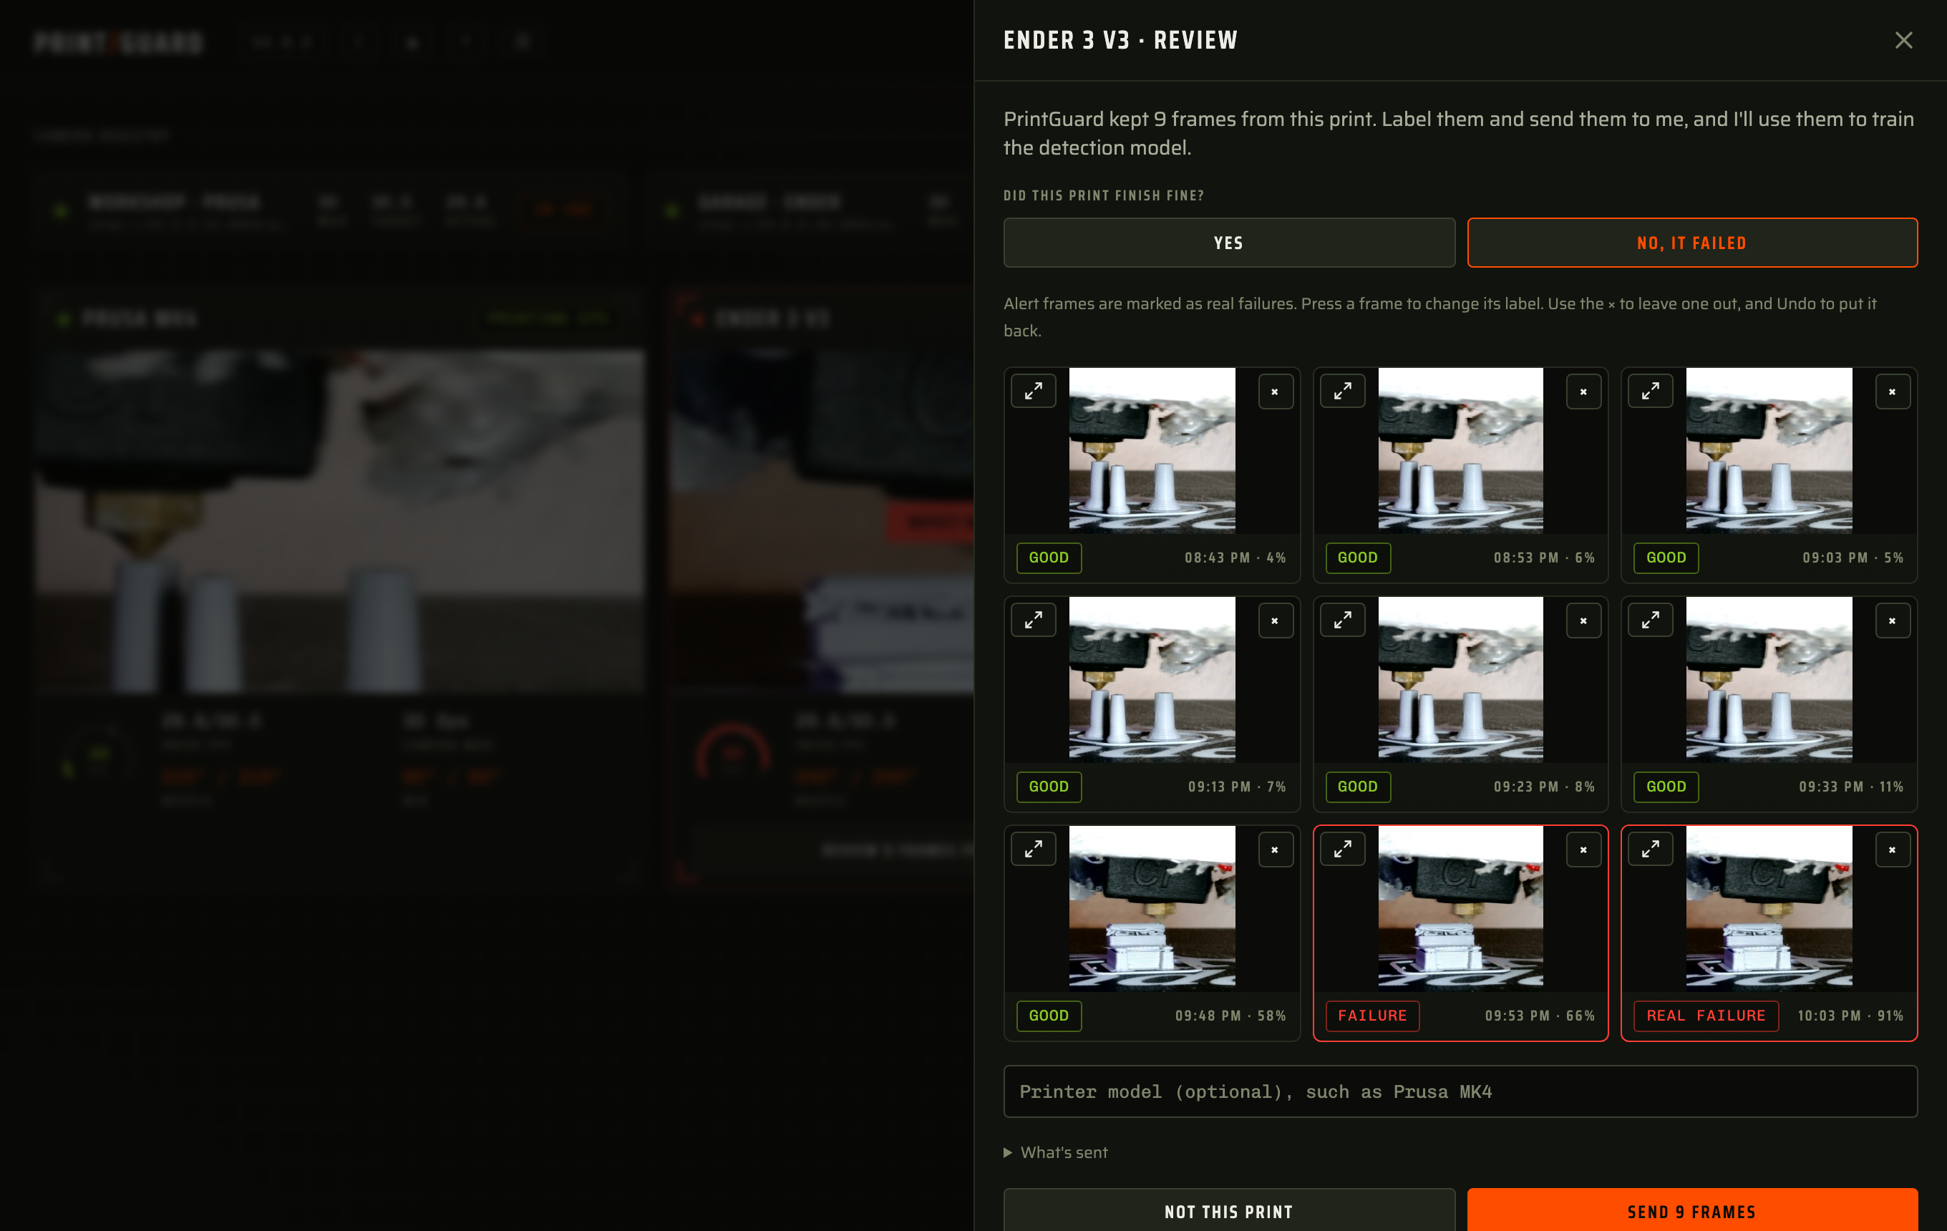Toggle the GOOD label on 09:03 PM frame

tap(1666, 558)
